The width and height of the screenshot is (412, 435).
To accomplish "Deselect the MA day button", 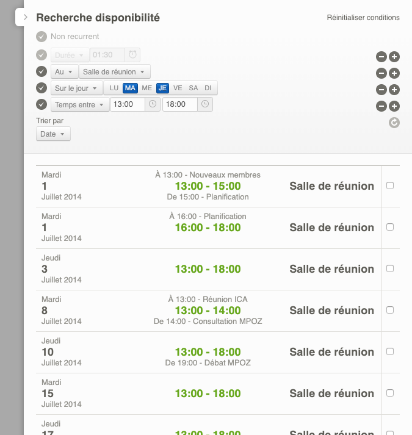I will (x=130, y=88).
